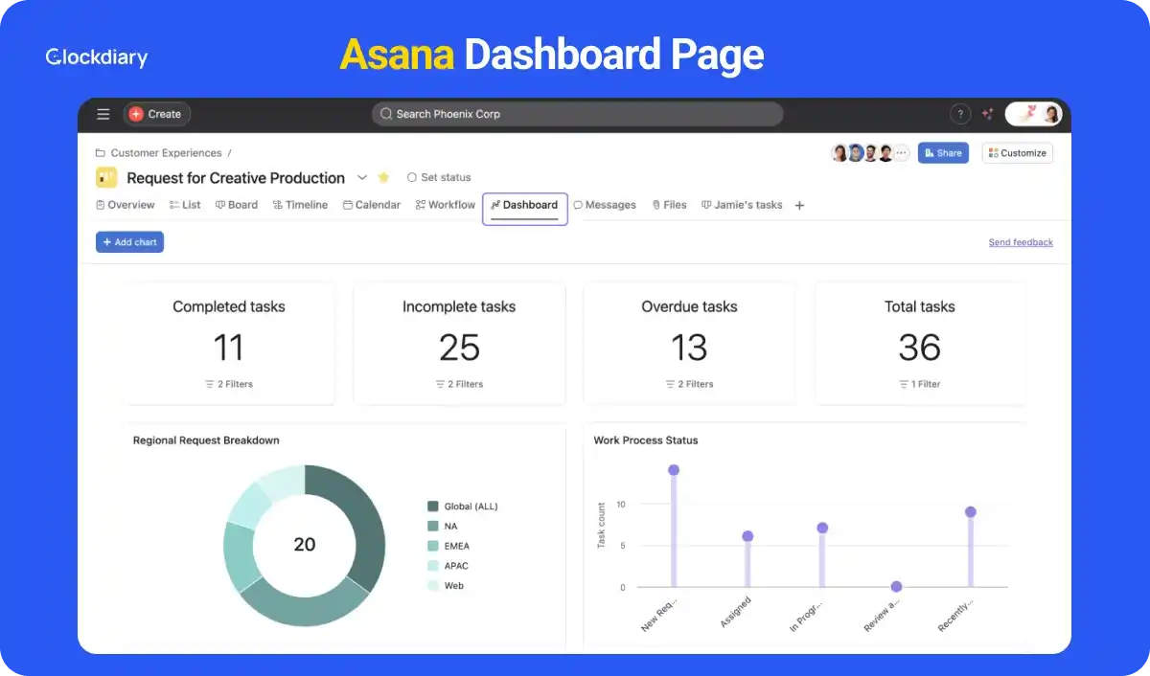Screen dimensions: 1150x676
Task: Switch to the Messages tab
Action: (x=605, y=205)
